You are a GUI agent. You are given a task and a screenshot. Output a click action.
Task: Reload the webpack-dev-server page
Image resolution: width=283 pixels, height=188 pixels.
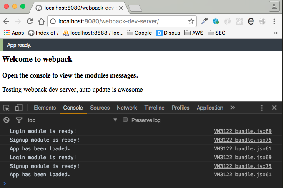30,21
